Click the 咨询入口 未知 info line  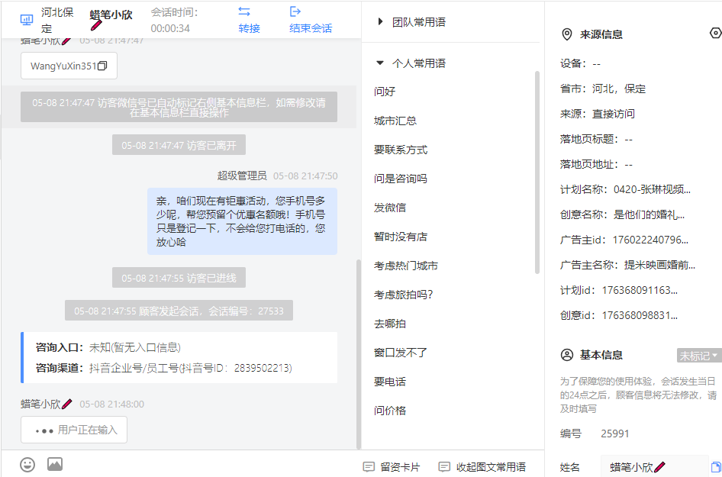108,347
